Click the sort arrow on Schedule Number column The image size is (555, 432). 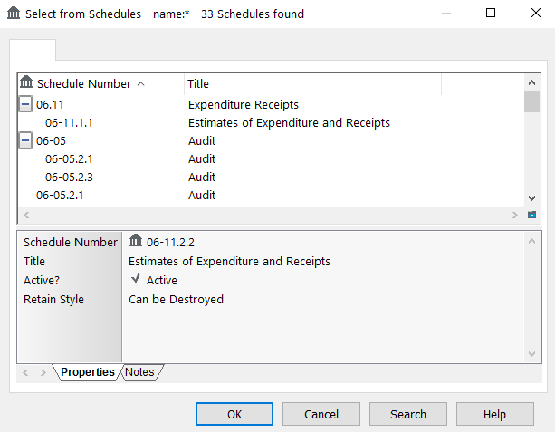140,84
